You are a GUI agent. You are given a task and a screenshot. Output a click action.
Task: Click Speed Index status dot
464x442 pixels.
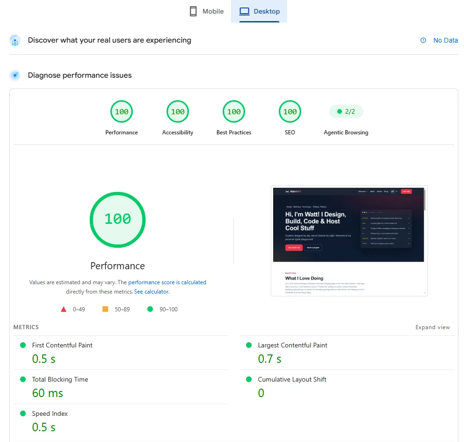coord(23,413)
